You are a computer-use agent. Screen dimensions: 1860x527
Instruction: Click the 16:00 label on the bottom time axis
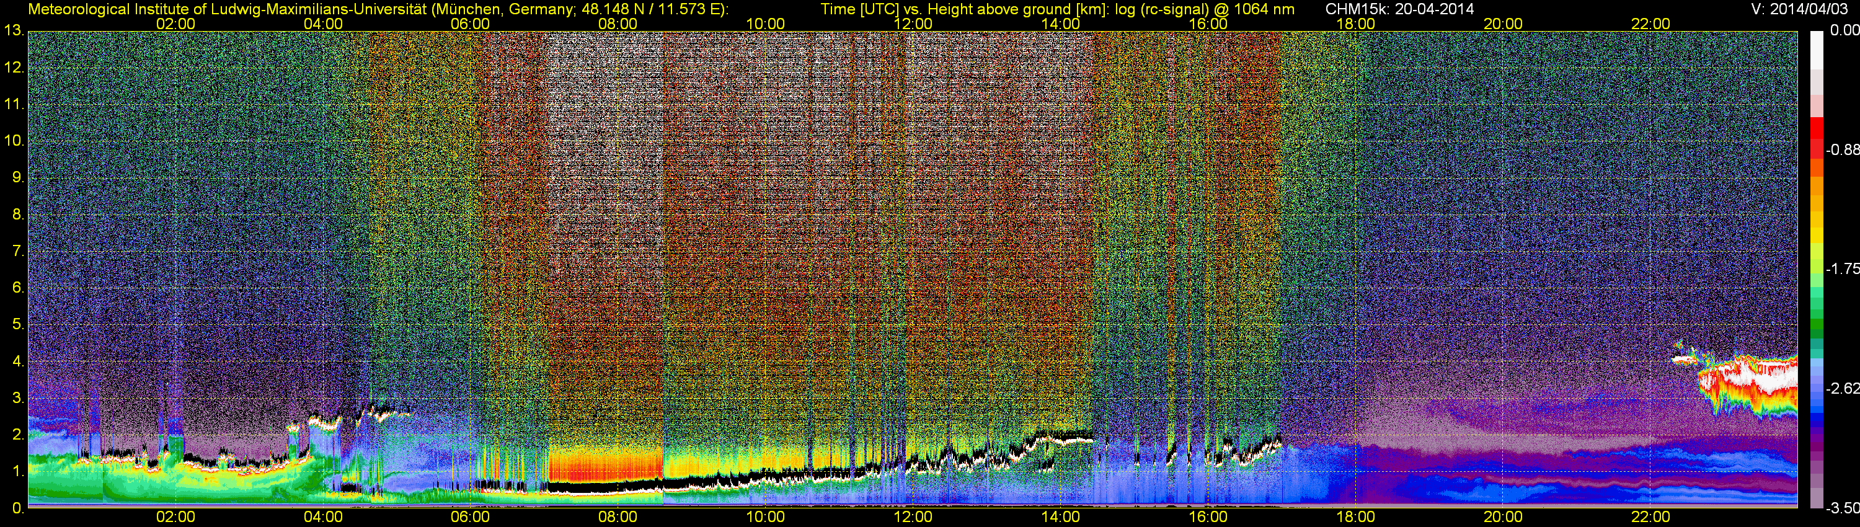pyautogui.click(x=1208, y=517)
